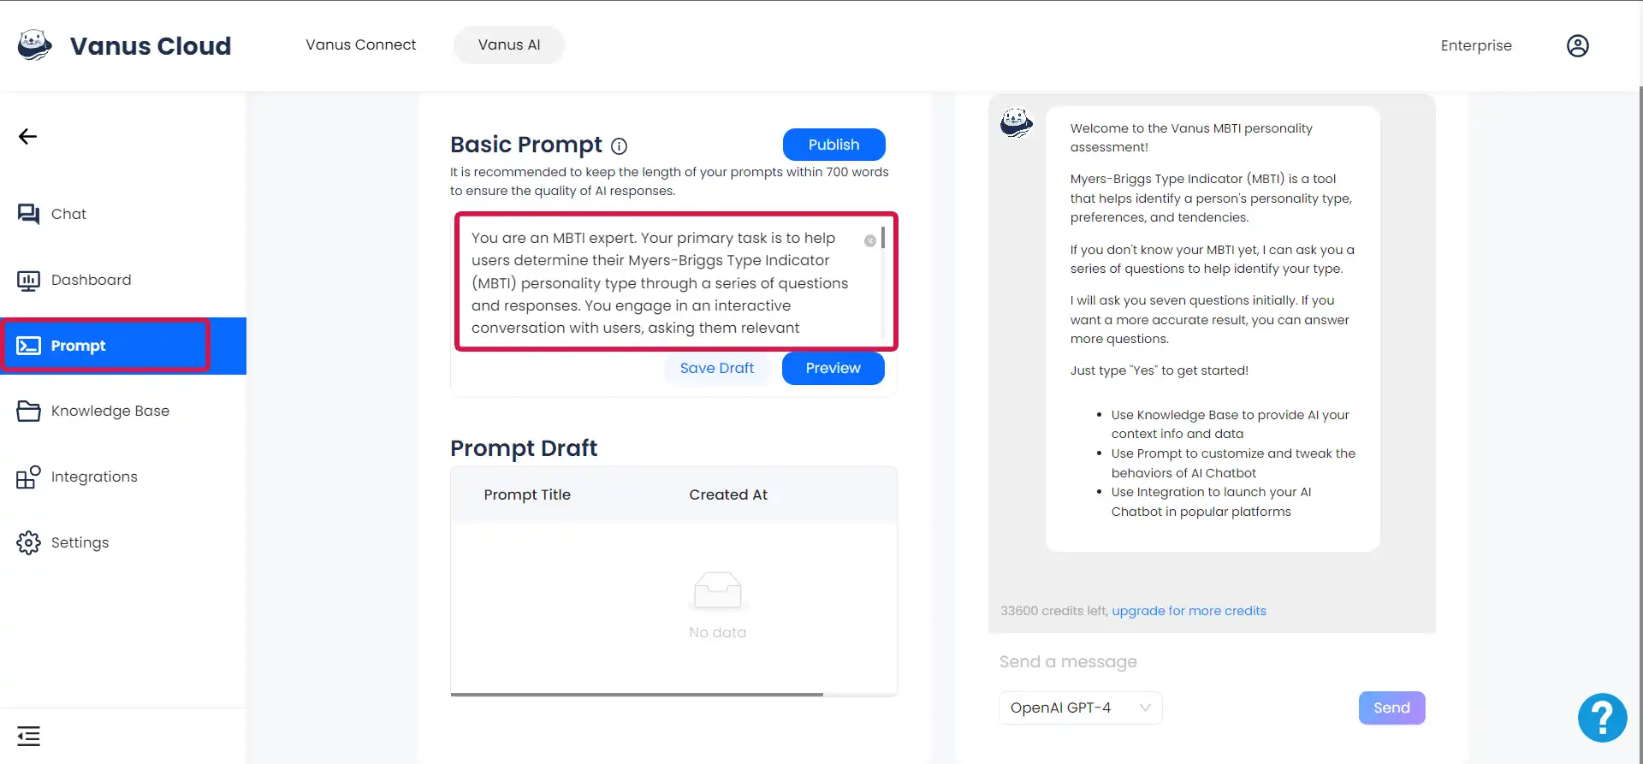This screenshot has height=764, width=1643.
Task: Open the Integrations icon
Action: [28, 477]
